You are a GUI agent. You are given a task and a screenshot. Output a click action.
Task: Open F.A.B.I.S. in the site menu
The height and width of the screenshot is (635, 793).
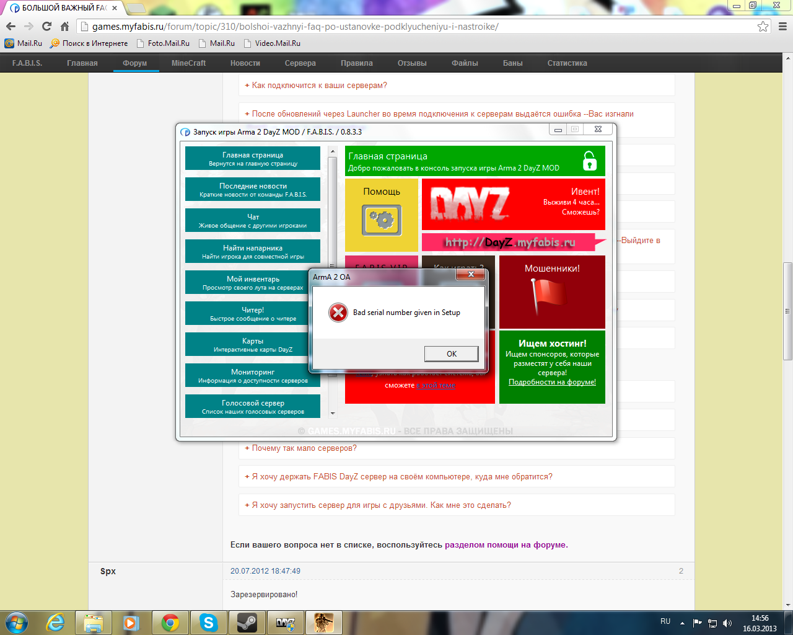click(x=27, y=63)
